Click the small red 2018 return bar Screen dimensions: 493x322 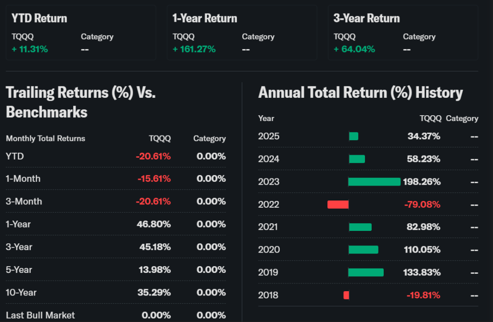click(346, 295)
